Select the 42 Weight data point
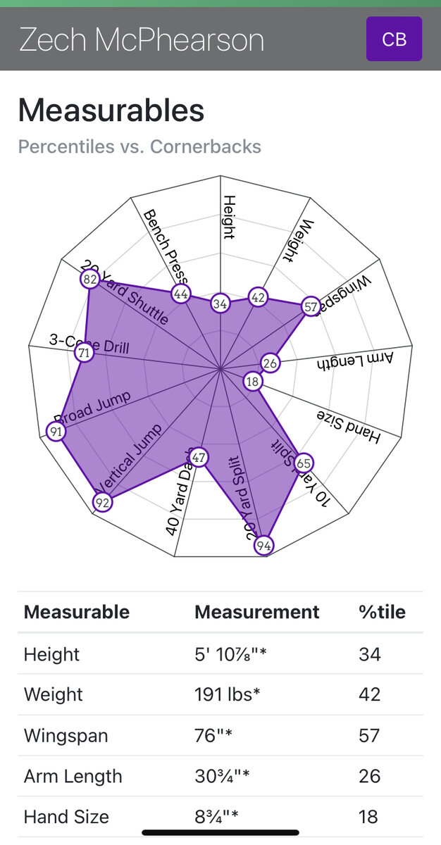 (258, 298)
